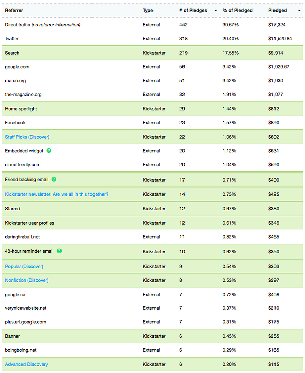Select the Home spotlight referrer name
Screen dimensions: 305x373
[21, 109]
